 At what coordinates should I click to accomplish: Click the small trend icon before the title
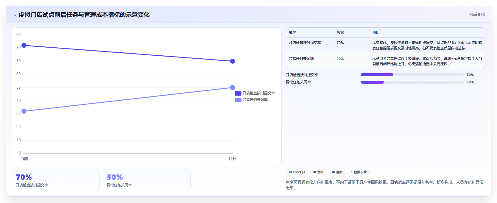(x=14, y=15)
